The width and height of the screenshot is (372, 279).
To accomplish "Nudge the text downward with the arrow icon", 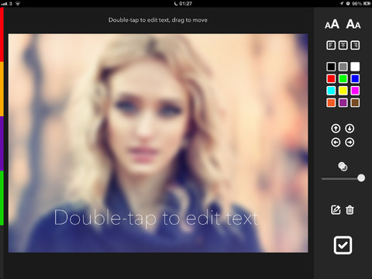I will click(x=350, y=129).
